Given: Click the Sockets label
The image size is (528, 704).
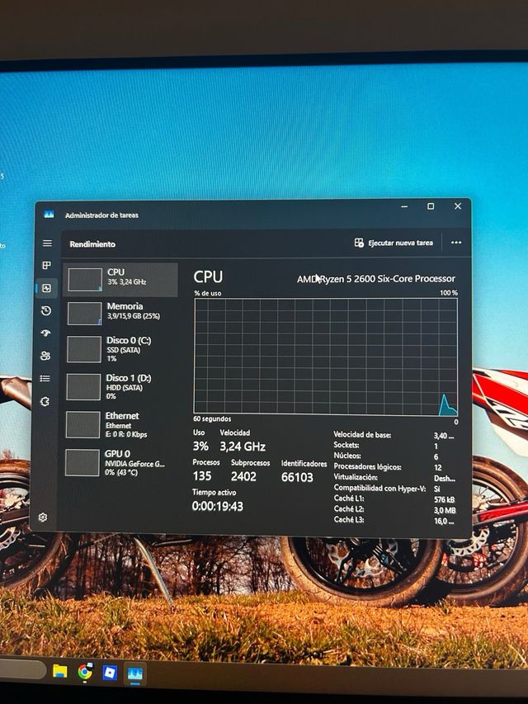Looking at the screenshot, I should pyautogui.click(x=346, y=445).
